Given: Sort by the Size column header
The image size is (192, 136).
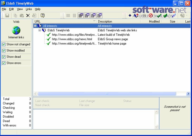Looking at the screenshot, I should 170,21.
